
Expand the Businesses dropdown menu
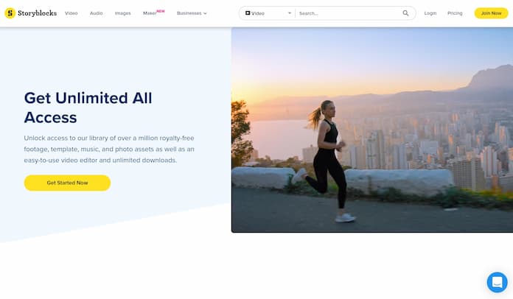(x=192, y=13)
